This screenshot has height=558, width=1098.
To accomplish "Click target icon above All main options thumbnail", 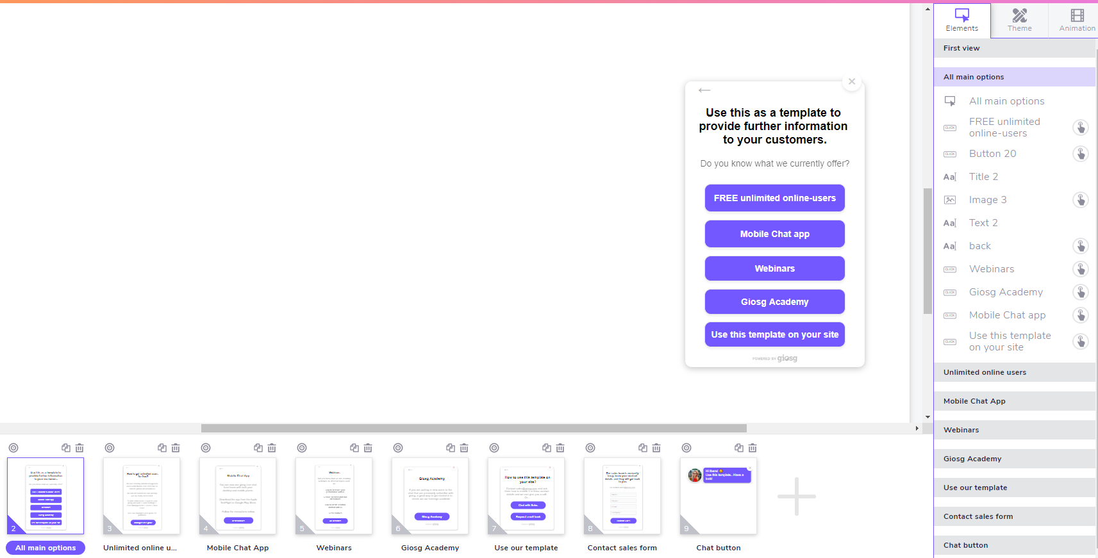I will pyautogui.click(x=13, y=448).
